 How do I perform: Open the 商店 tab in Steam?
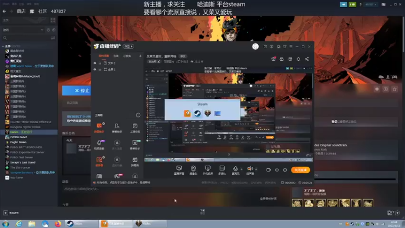pyautogui.click(x=21, y=11)
